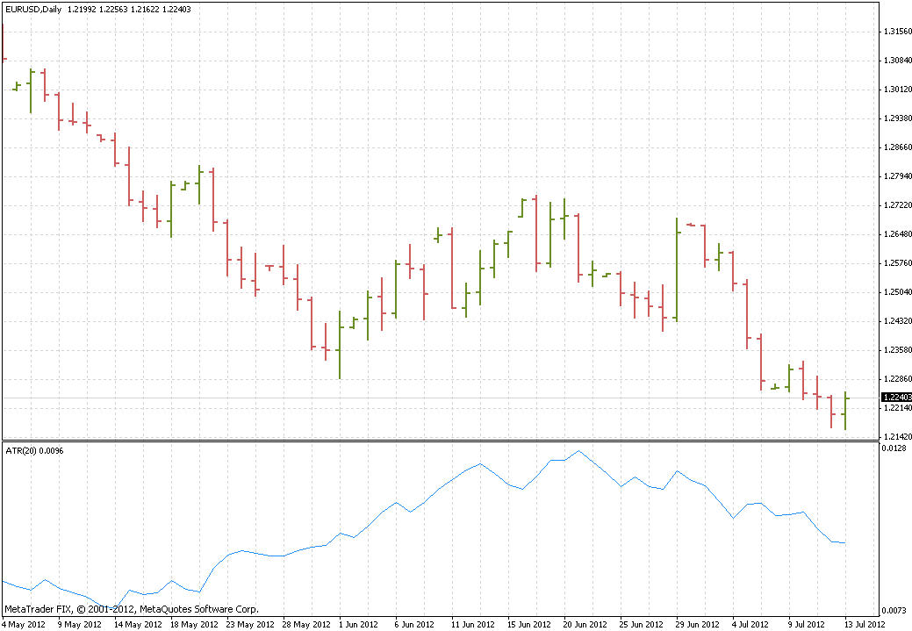Click the EURUSD,Daily chart title
The height and width of the screenshot is (631, 912).
tap(33, 10)
